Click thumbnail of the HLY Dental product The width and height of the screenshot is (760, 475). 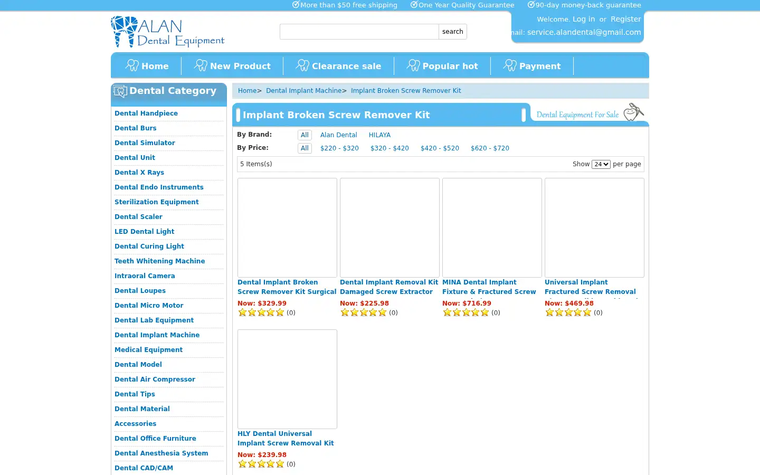tap(287, 379)
